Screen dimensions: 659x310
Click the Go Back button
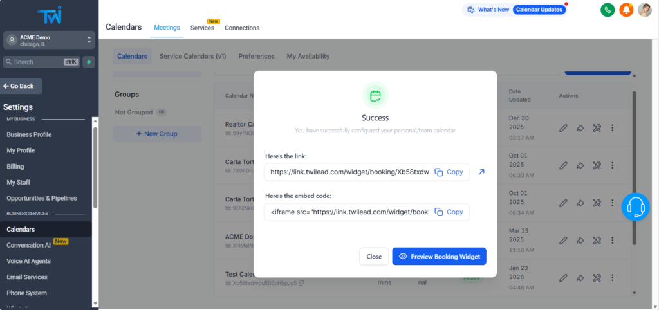click(x=21, y=86)
